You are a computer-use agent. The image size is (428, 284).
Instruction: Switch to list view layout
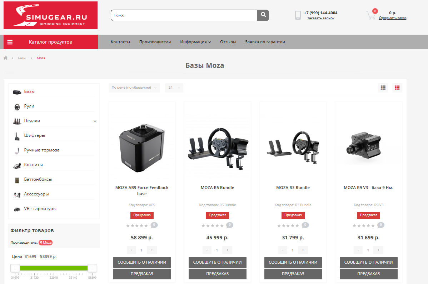[383, 88]
